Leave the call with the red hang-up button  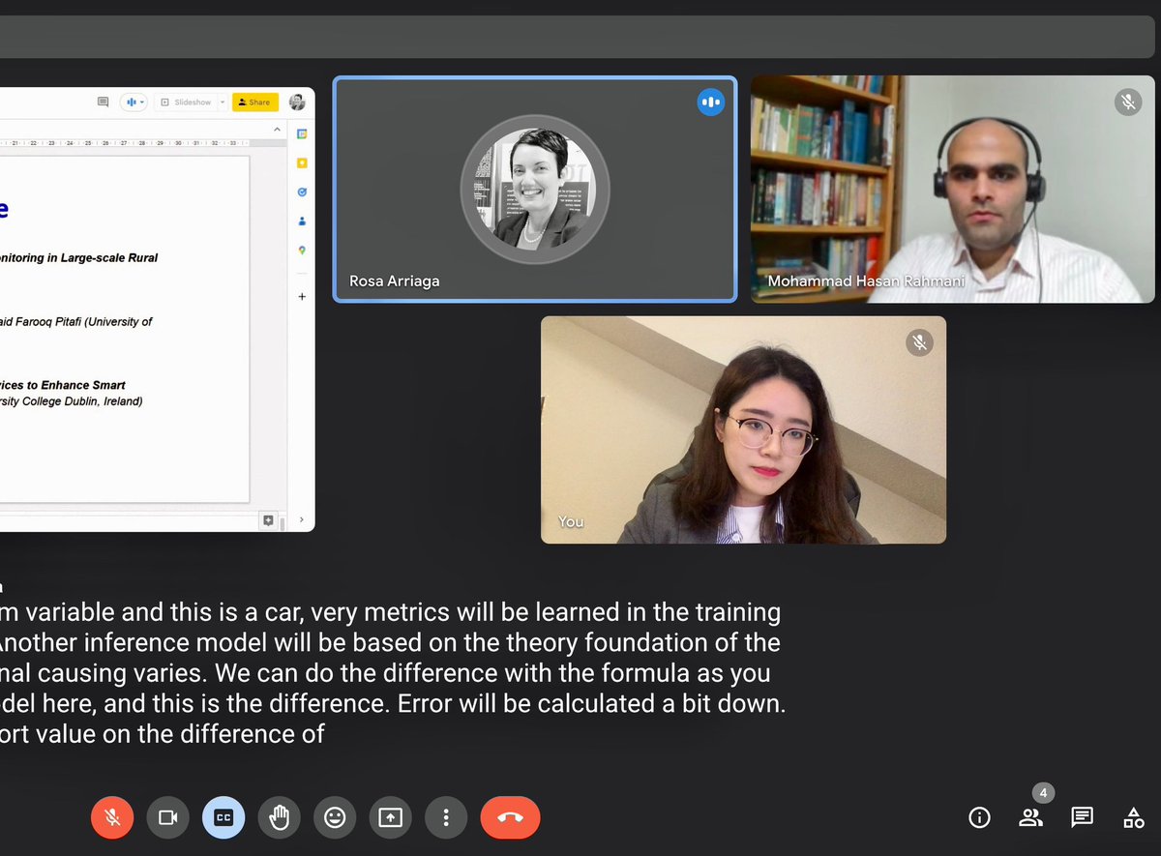(x=510, y=817)
